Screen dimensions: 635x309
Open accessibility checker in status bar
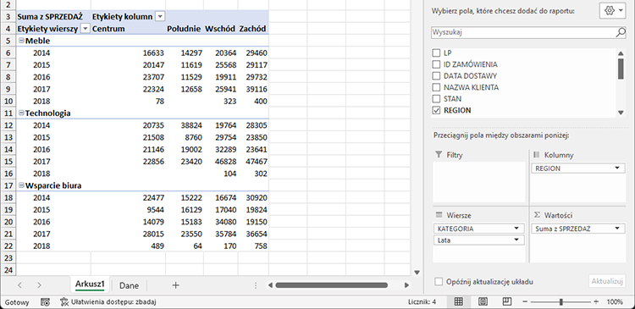108,301
